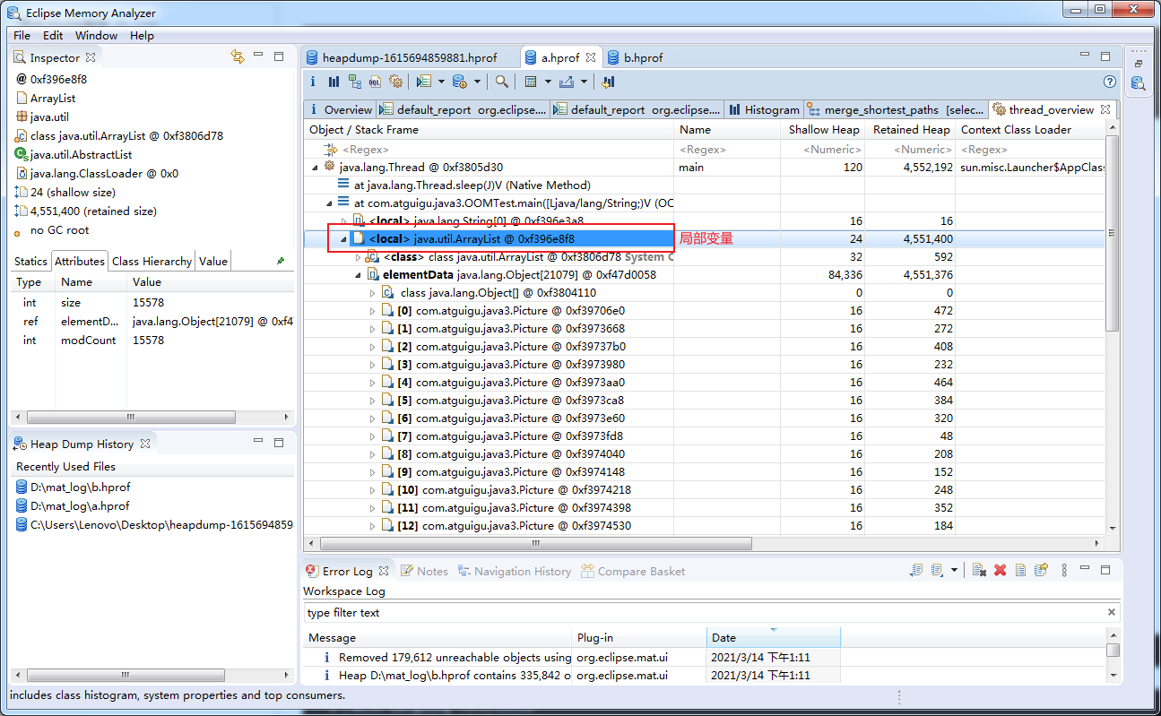The width and height of the screenshot is (1161, 716).
Task: Close the thread_overview tab
Action: 1105,109
